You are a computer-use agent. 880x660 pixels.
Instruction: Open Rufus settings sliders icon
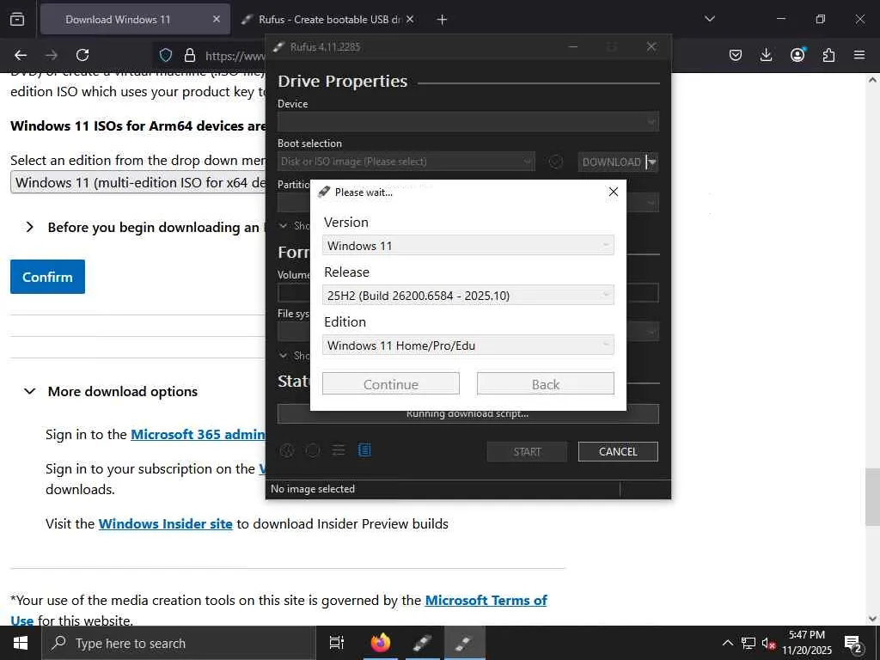click(x=339, y=450)
